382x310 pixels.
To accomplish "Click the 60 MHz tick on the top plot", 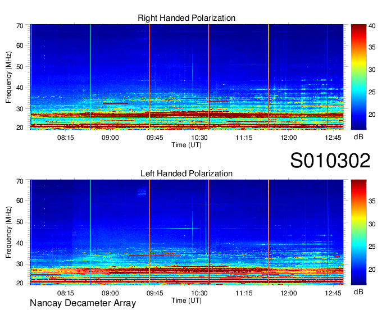I will pyautogui.click(x=20, y=46).
